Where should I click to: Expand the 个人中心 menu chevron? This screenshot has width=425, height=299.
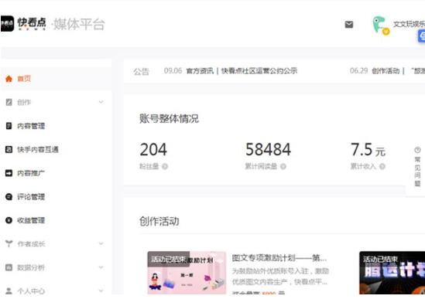tap(101, 291)
